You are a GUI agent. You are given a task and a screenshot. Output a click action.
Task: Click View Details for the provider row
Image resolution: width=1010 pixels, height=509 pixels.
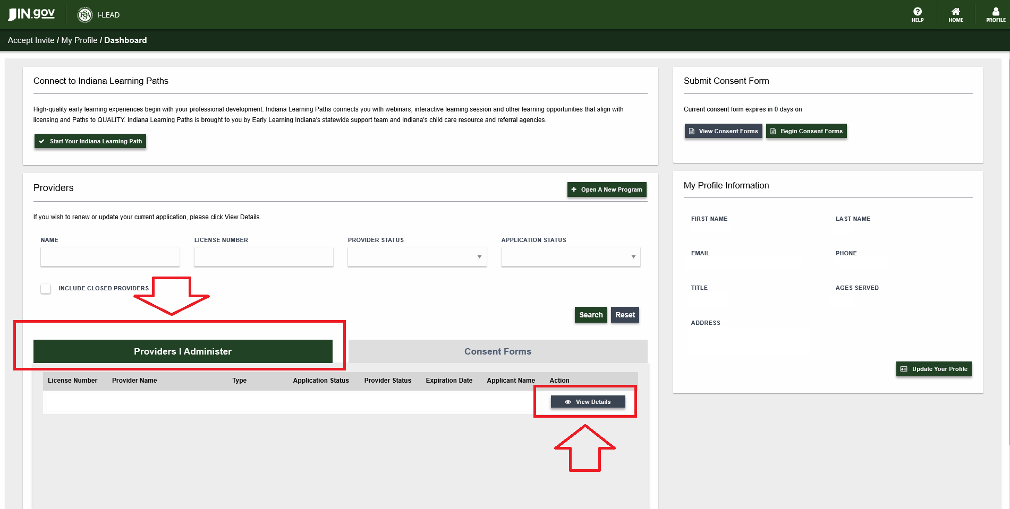coord(588,402)
